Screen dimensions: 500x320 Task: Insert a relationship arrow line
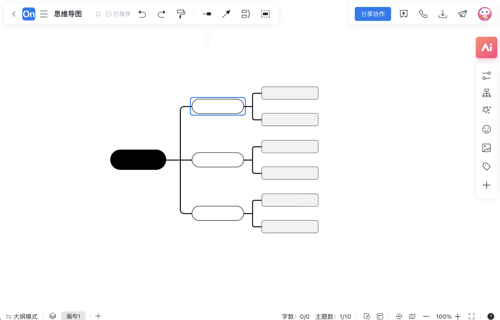[226, 14]
